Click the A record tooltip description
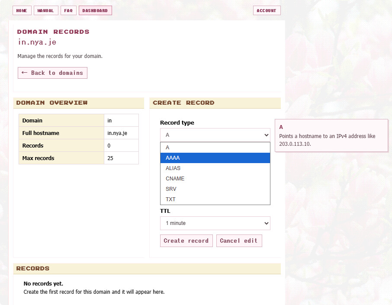The image size is (392, 305). pyautogui.click(x=327, y=140)
